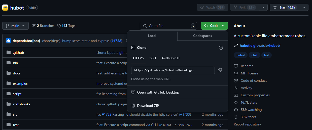Select the SSH clone option tab

153,58
